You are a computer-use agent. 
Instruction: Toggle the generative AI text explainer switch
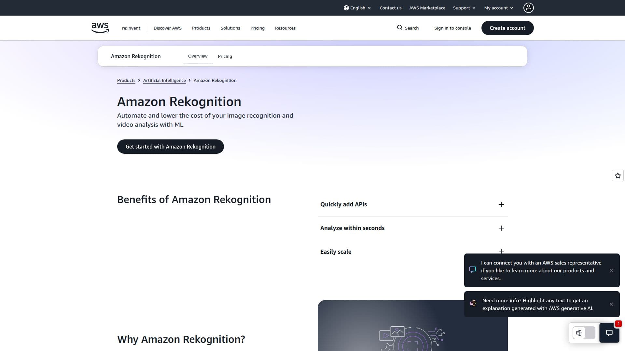[x=584, y=333]
